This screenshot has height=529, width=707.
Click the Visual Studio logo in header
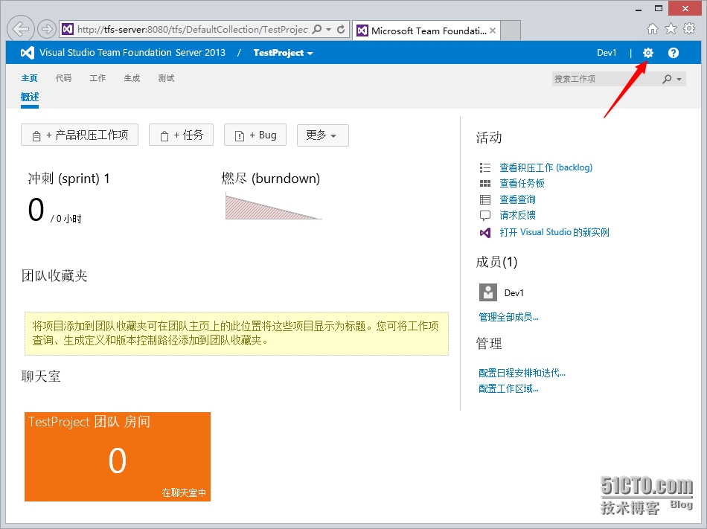pos(28,53)
